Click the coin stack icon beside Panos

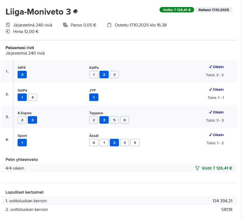click(65, 25)
